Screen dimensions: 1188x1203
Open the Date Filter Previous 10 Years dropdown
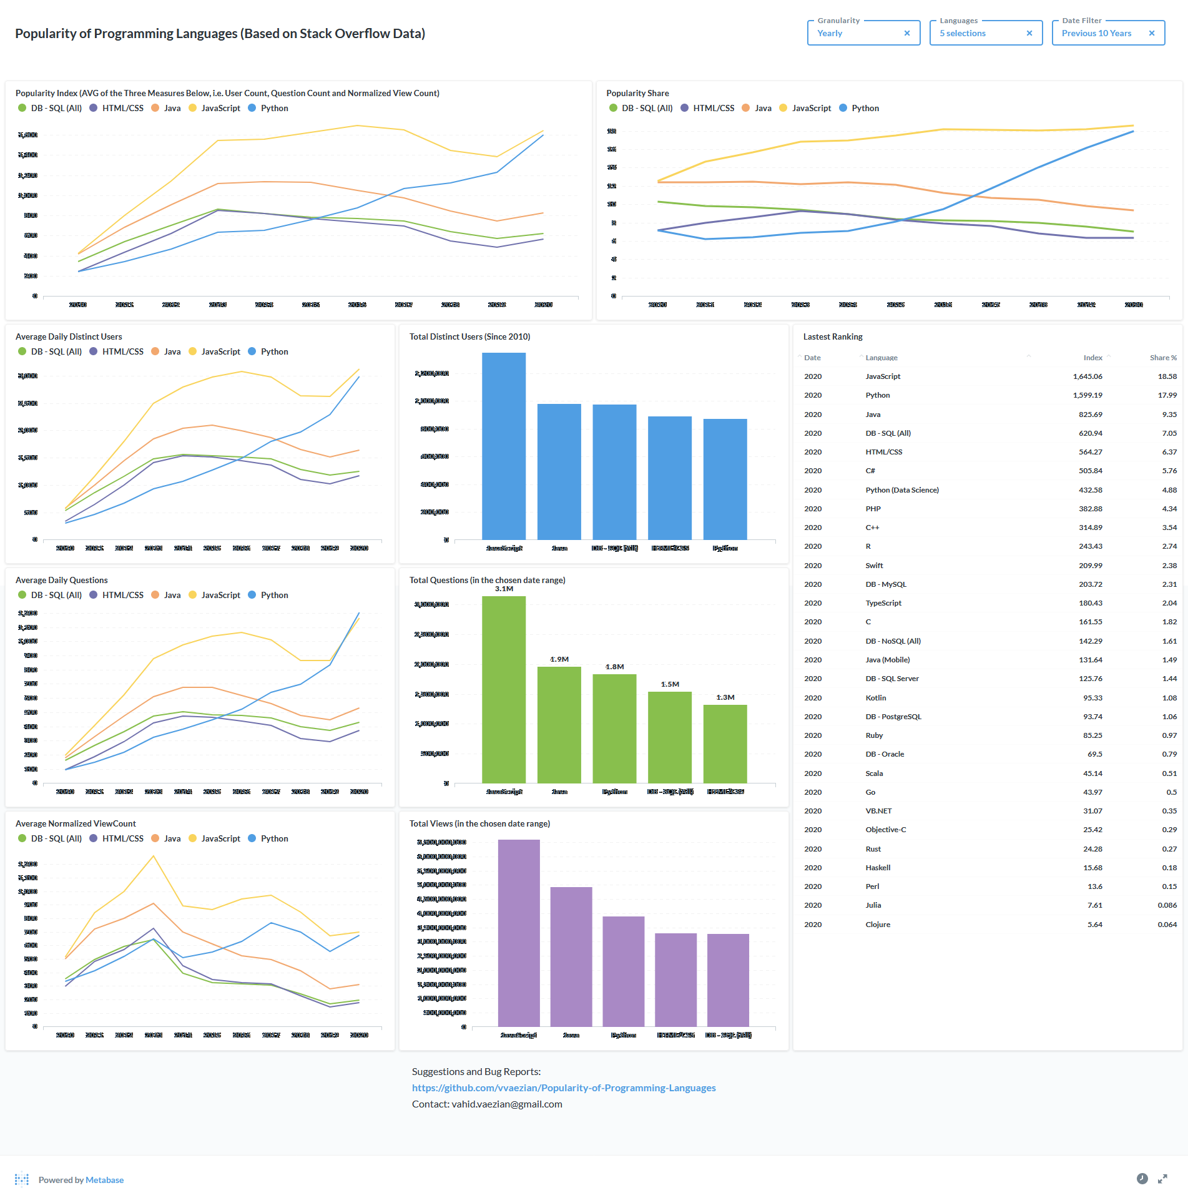click(1108, 34)
